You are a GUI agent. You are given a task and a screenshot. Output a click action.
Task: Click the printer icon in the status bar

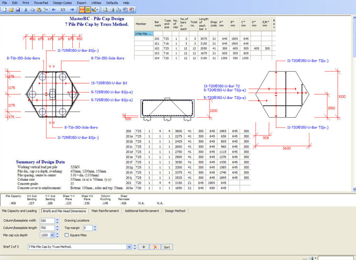point(311,258)
